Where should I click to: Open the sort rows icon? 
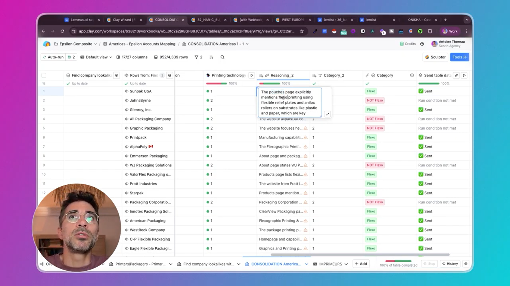coord(211,57)
